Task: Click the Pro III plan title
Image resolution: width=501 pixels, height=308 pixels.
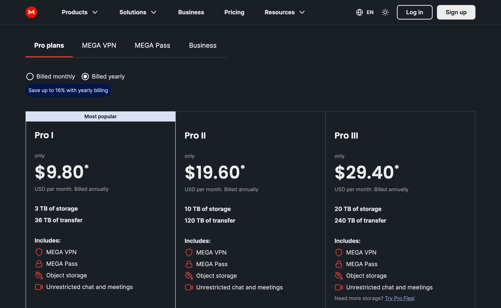Action: tap(346, 135)
